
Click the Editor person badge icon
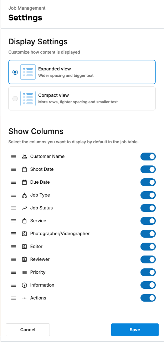pos(24,247)
